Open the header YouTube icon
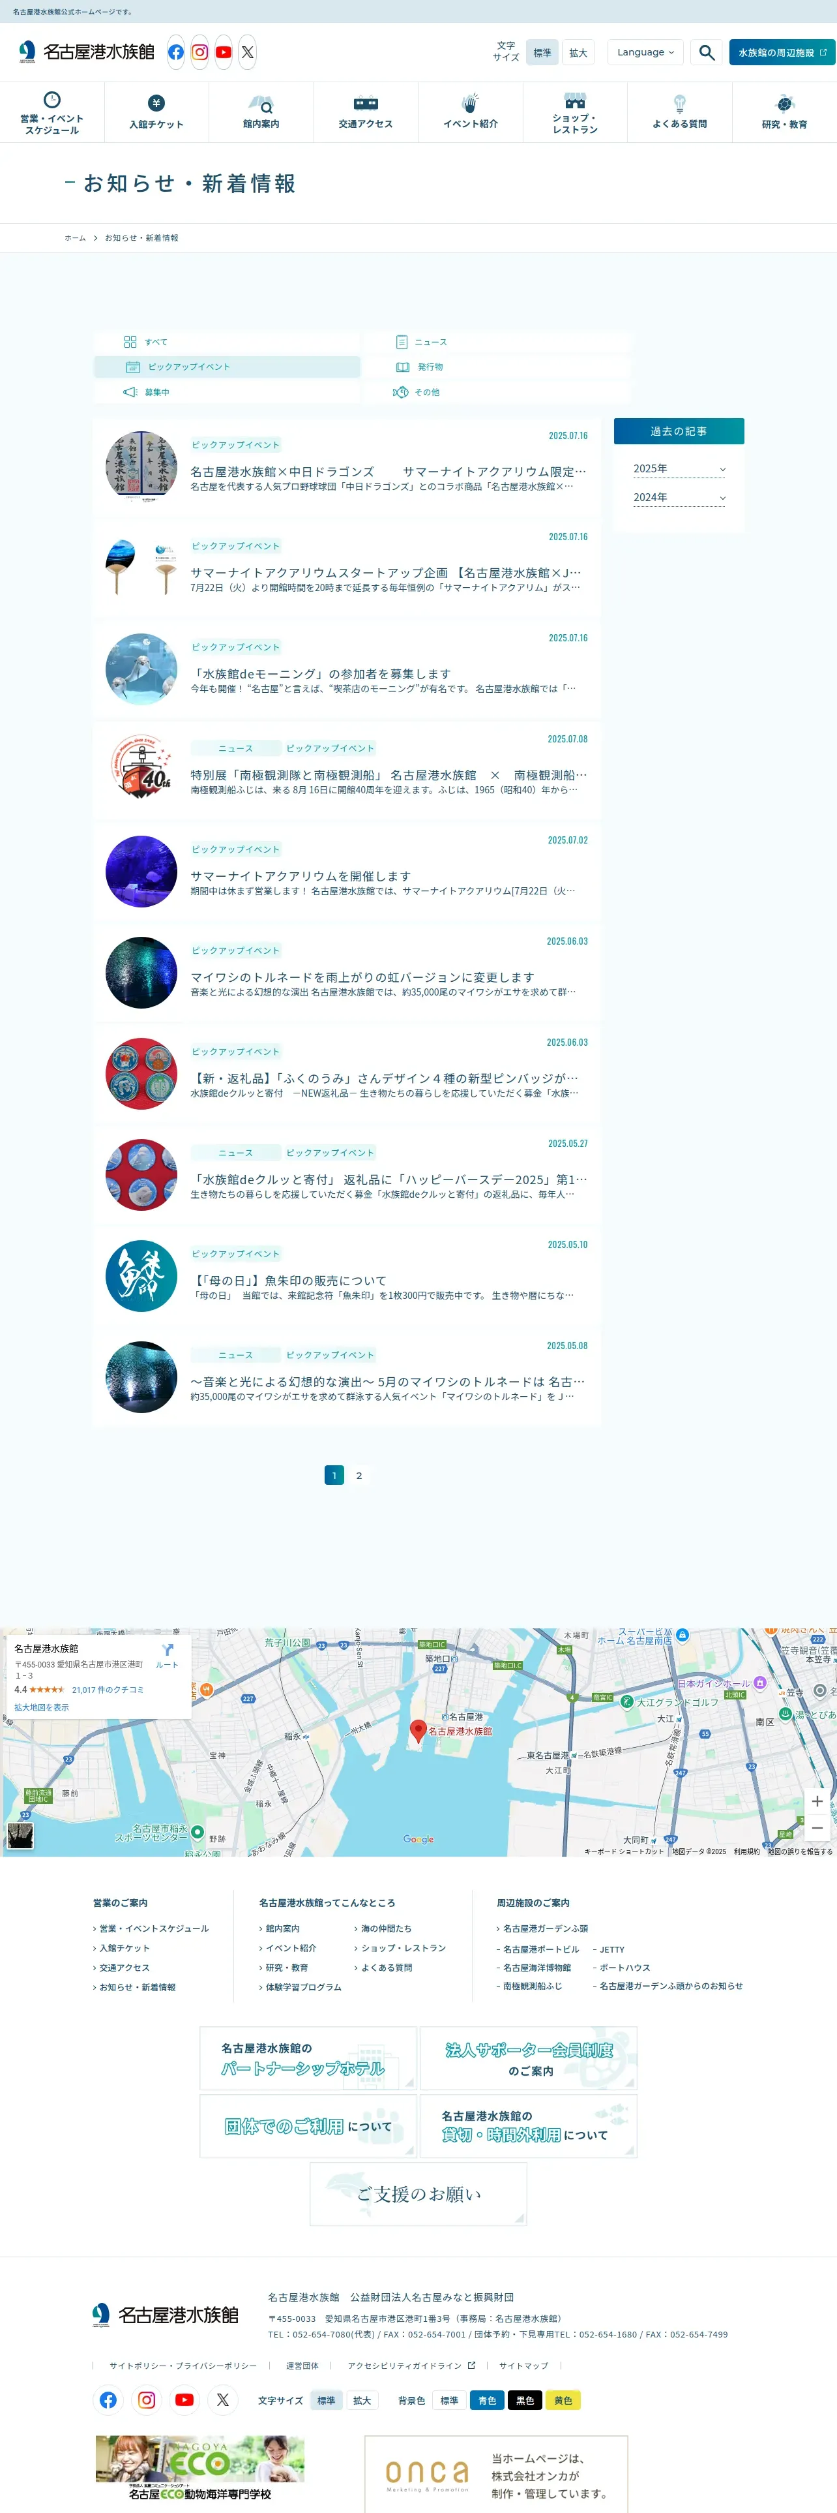This screenshot has height=2513, width=837. (x=223, y=53)
